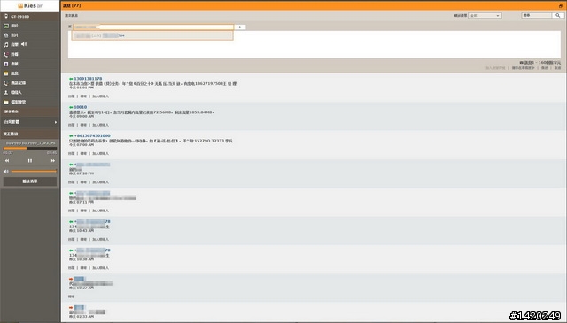Forward the message from 10010
The height and width of the screenshot is (323, 567).
pos(83,125)
